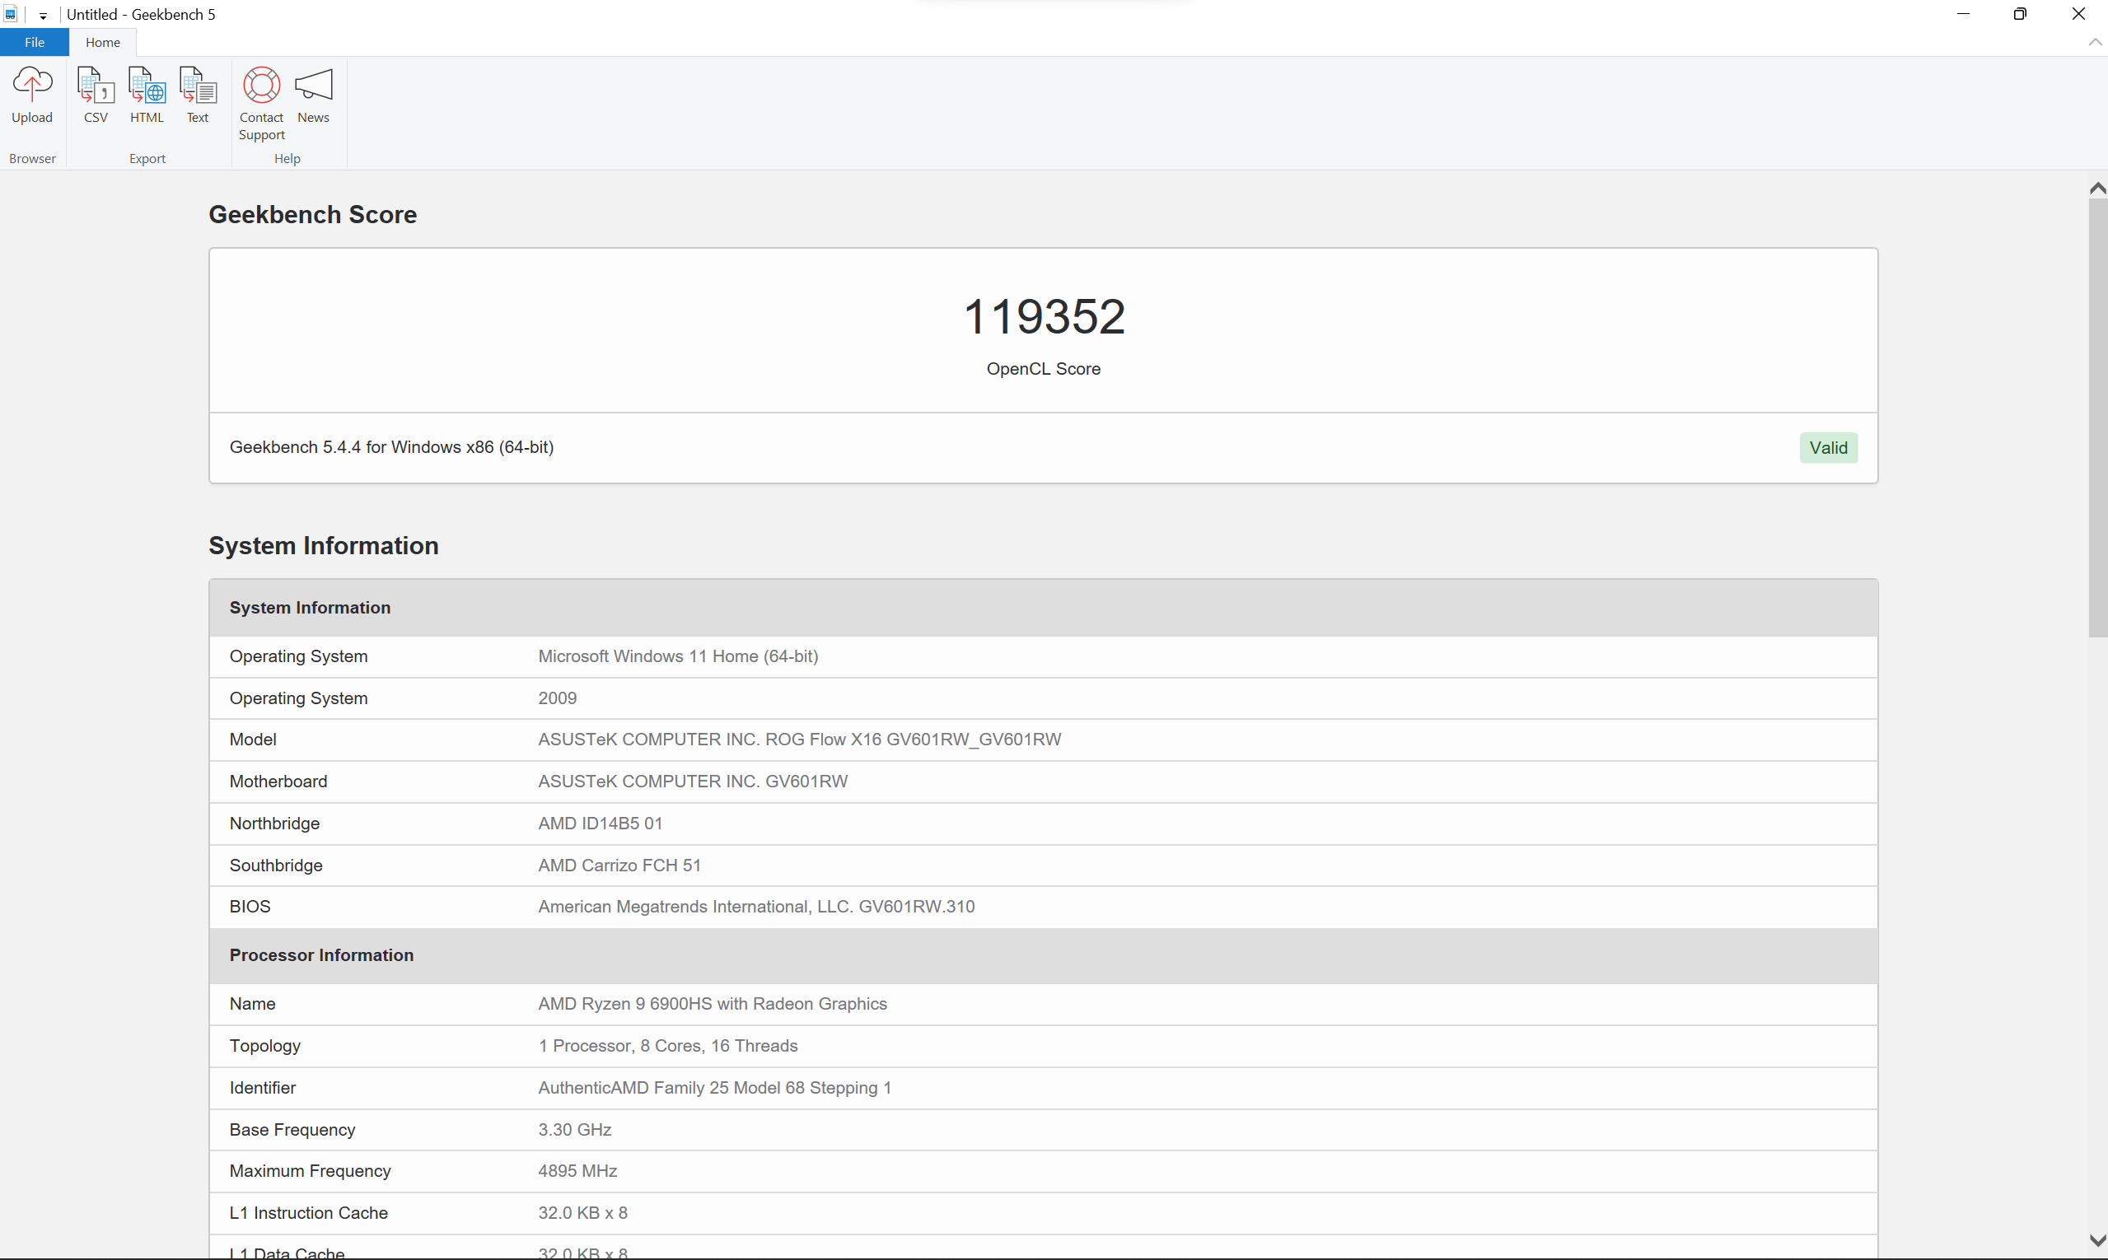The width and height of the screenshot is (2108, 1260).
Task: Click Geekbench 5.4.4 for Windows x86 text
Action: [x=391, y=447]
